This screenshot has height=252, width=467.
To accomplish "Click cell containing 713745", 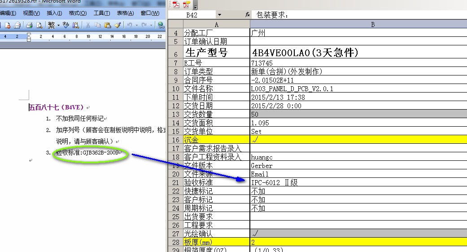I will pyautogui.click(x=358, y=63).
